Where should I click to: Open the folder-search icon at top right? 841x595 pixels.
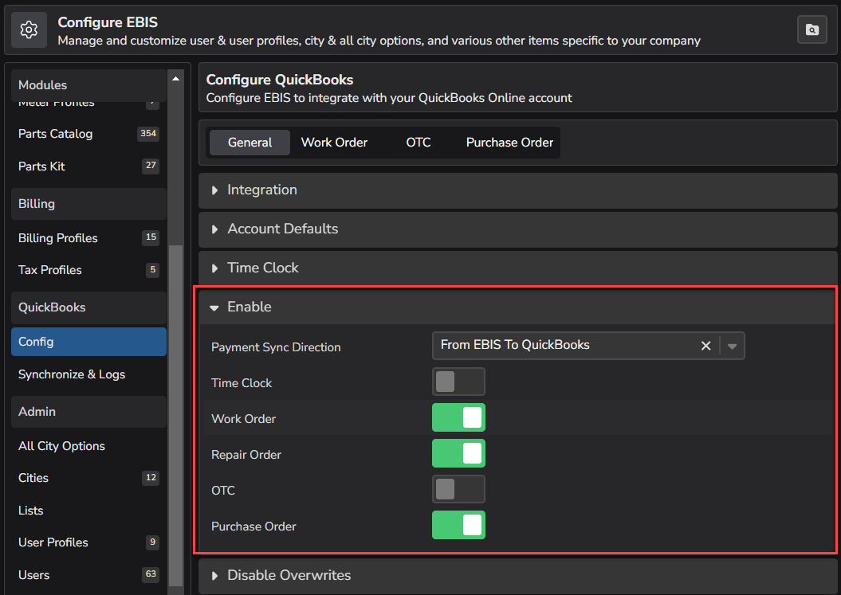coord(812,29)
